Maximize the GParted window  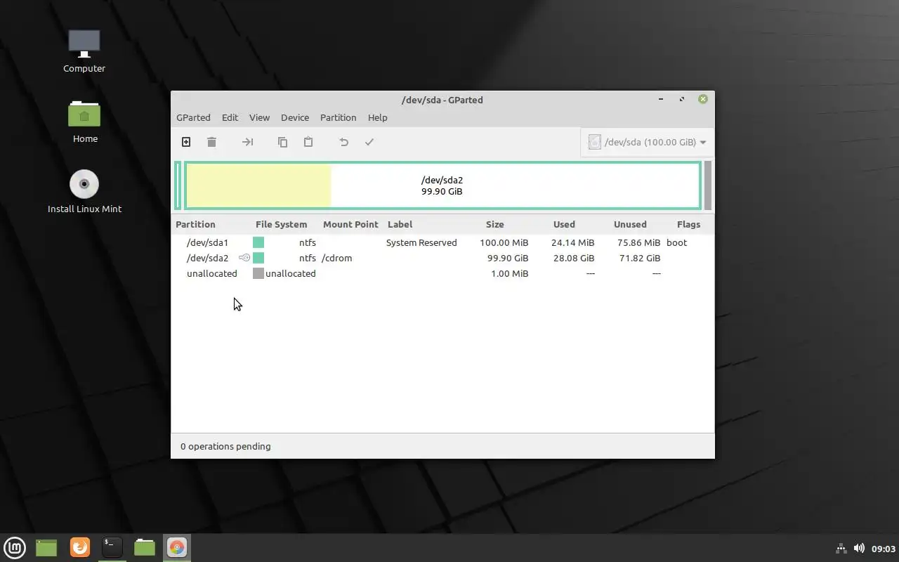coord(682,99)
